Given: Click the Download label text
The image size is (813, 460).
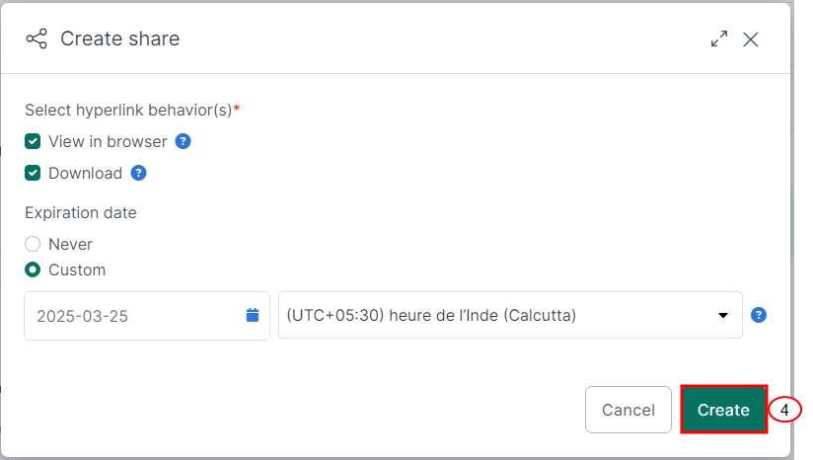Looking at the screenshot, I should [86, 173].
